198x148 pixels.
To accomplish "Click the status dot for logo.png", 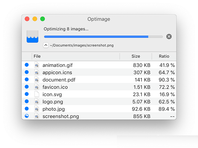I will [x=27, y=101].
